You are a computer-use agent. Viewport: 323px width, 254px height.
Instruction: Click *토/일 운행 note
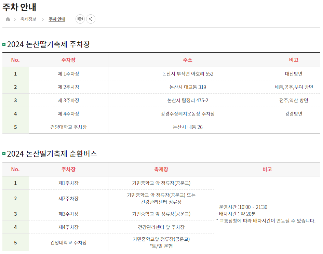click(x=161, y=246)
